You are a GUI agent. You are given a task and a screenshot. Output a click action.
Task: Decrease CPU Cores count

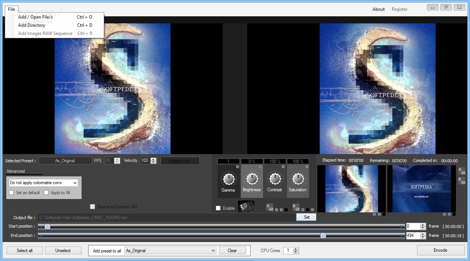point(295,252)
